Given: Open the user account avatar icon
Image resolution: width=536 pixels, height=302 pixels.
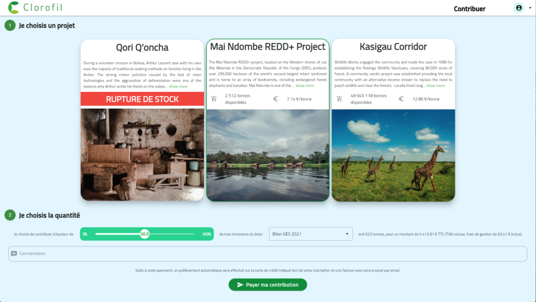Looking at the screenshot, I should point(519,8).
